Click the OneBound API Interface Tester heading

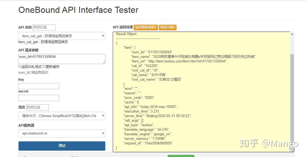[x=78, y=10]
